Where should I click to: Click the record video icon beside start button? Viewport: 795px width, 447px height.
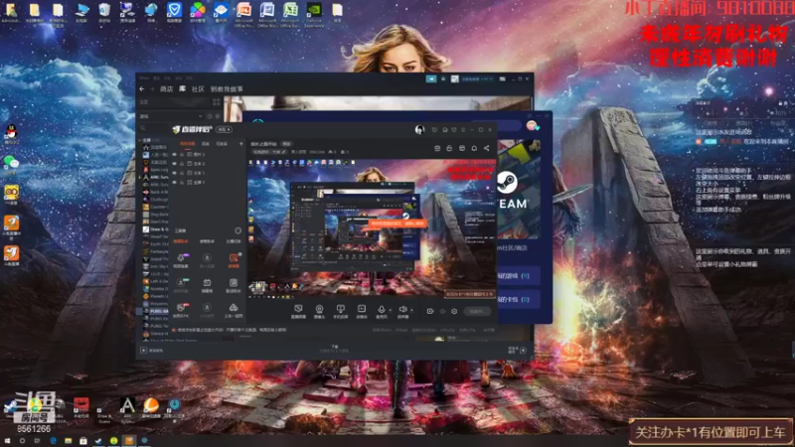(430, 311)
